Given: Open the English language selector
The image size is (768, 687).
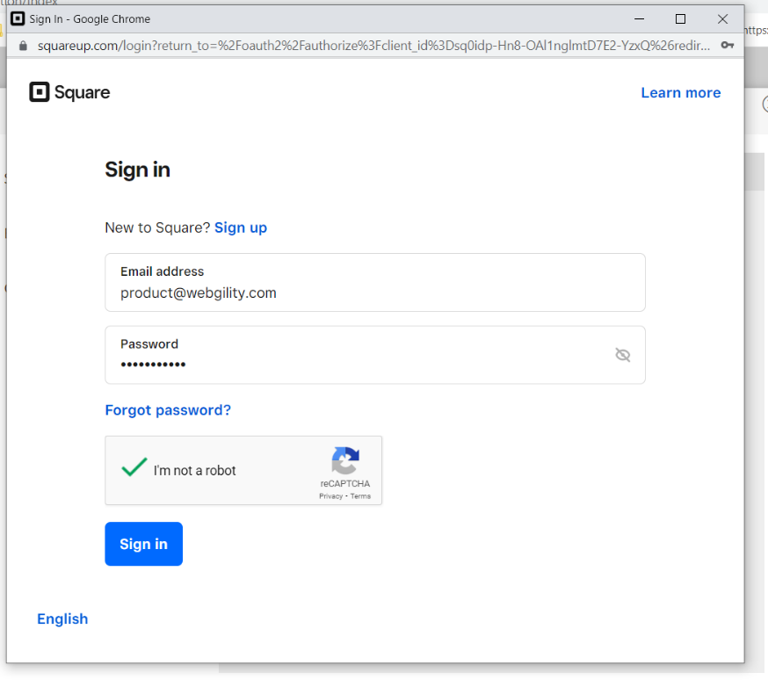Looking at the screenshot, I should coord(62,619).
